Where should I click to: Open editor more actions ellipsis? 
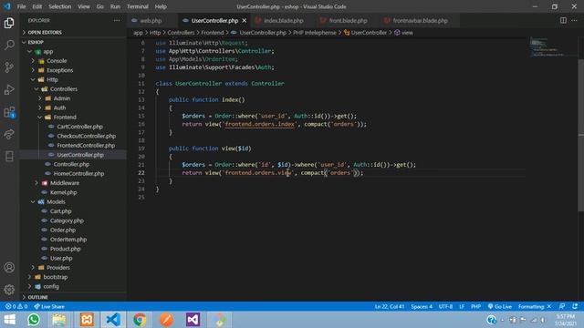coord(574,20)
